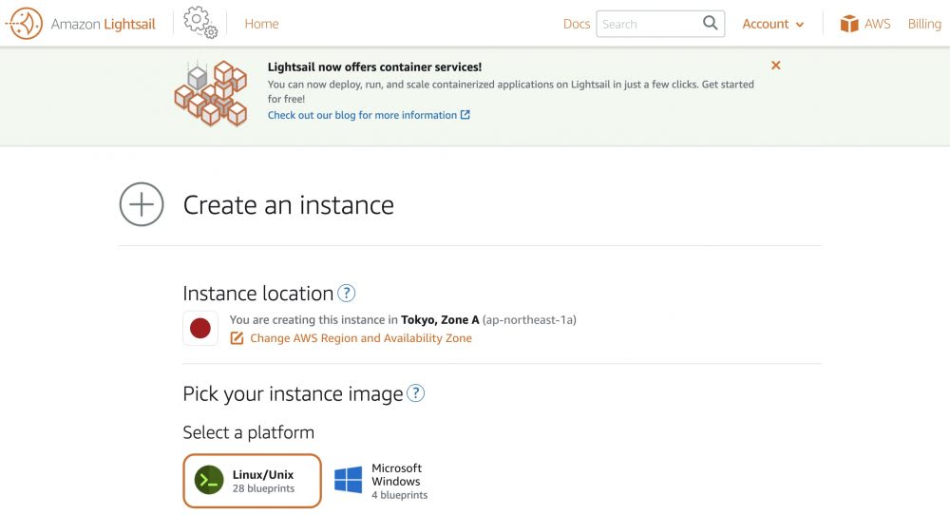Click the plus circle icon beside Create an instance
Screen dimensions: 950x515
click(142, 204)
